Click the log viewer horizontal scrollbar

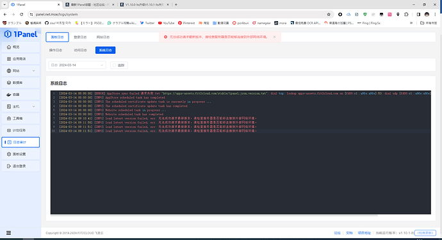(214, 216)
